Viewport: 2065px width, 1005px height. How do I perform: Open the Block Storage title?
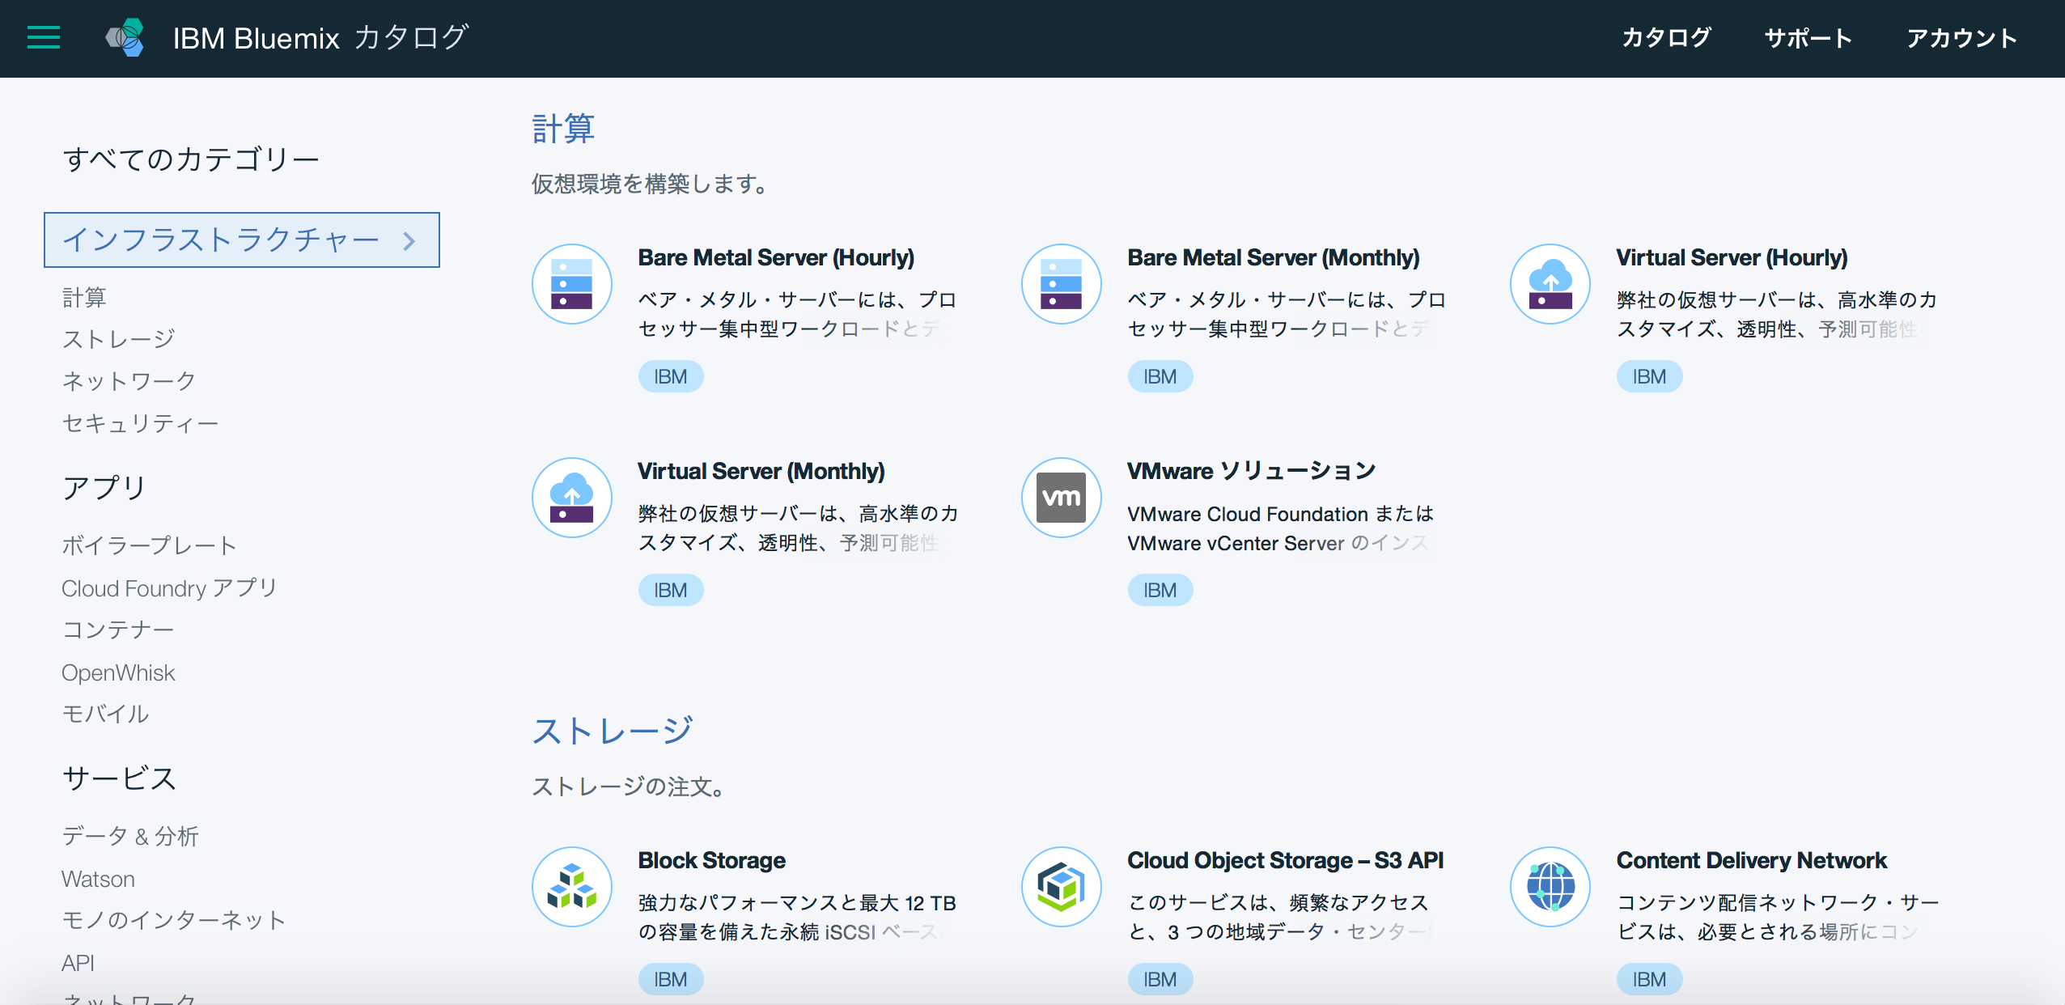coord(711,860)
